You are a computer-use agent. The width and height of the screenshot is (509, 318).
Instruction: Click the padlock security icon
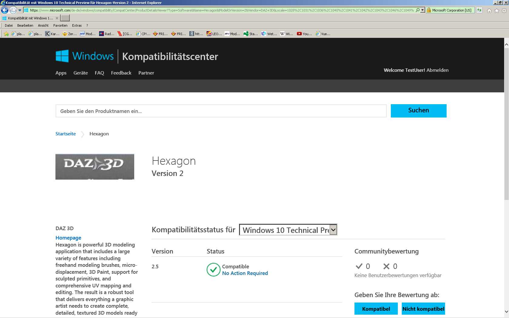point(429,10)
